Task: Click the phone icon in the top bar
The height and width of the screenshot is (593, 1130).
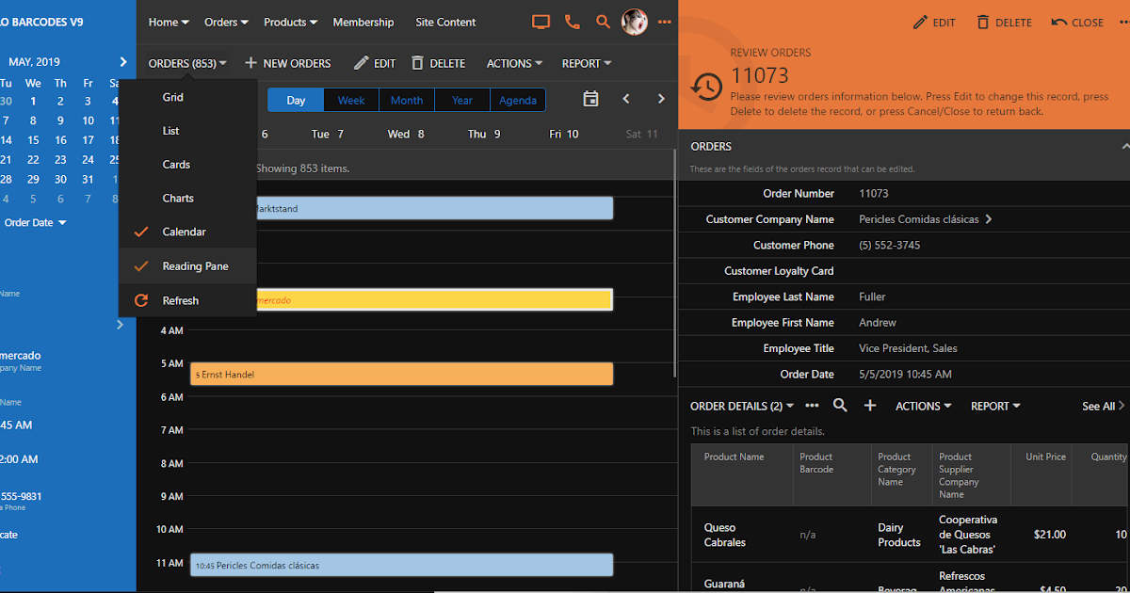Action: (x=572, y=22)
